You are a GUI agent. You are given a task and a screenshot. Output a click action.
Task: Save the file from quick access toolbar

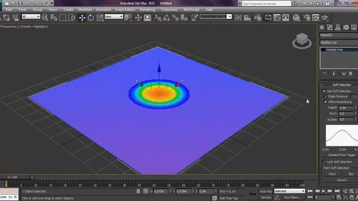click(20, 3)
